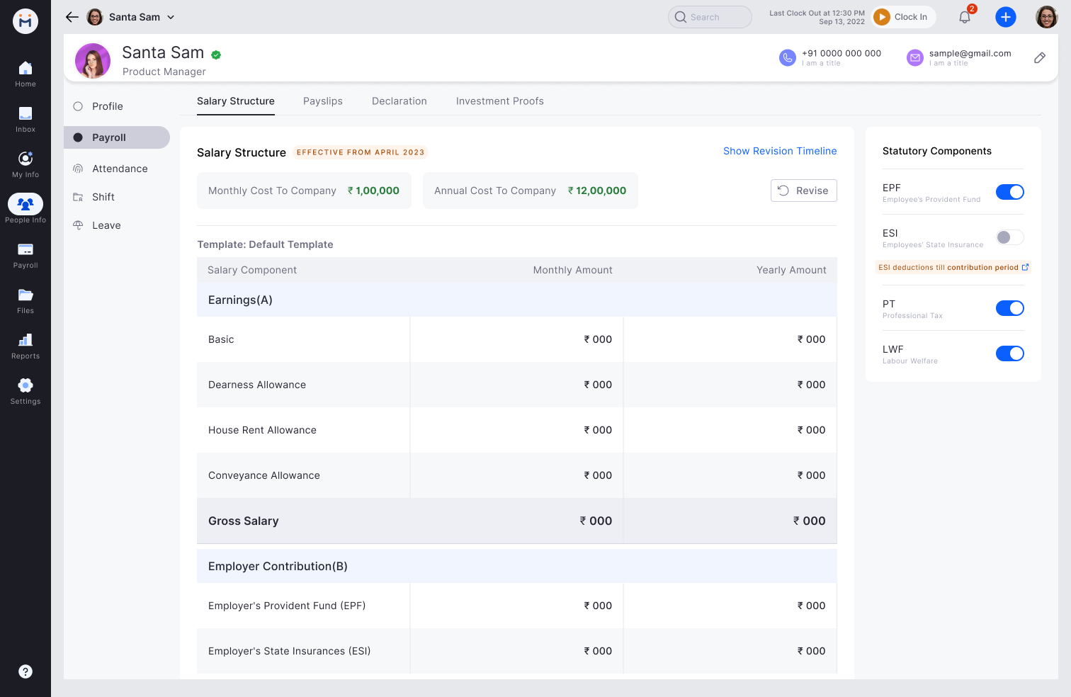Open Settings from the sidebar
This screenshot has width=1071, height=697.
25,391
